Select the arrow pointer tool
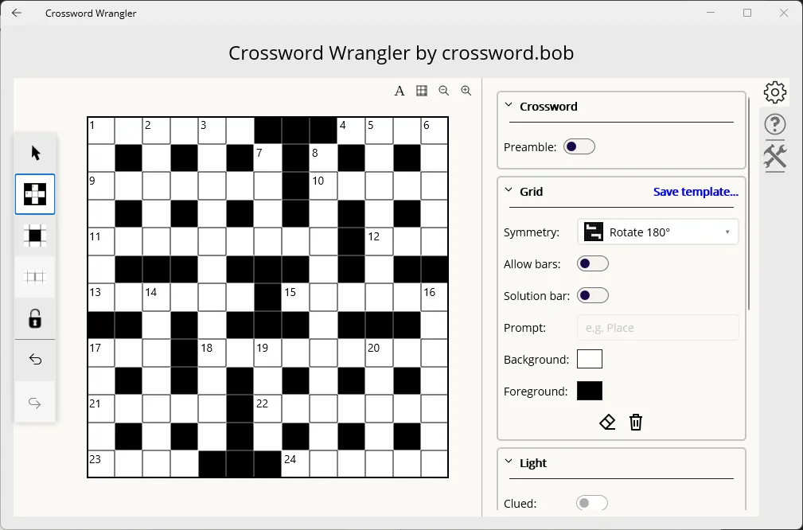 click(x=35, y=153)
